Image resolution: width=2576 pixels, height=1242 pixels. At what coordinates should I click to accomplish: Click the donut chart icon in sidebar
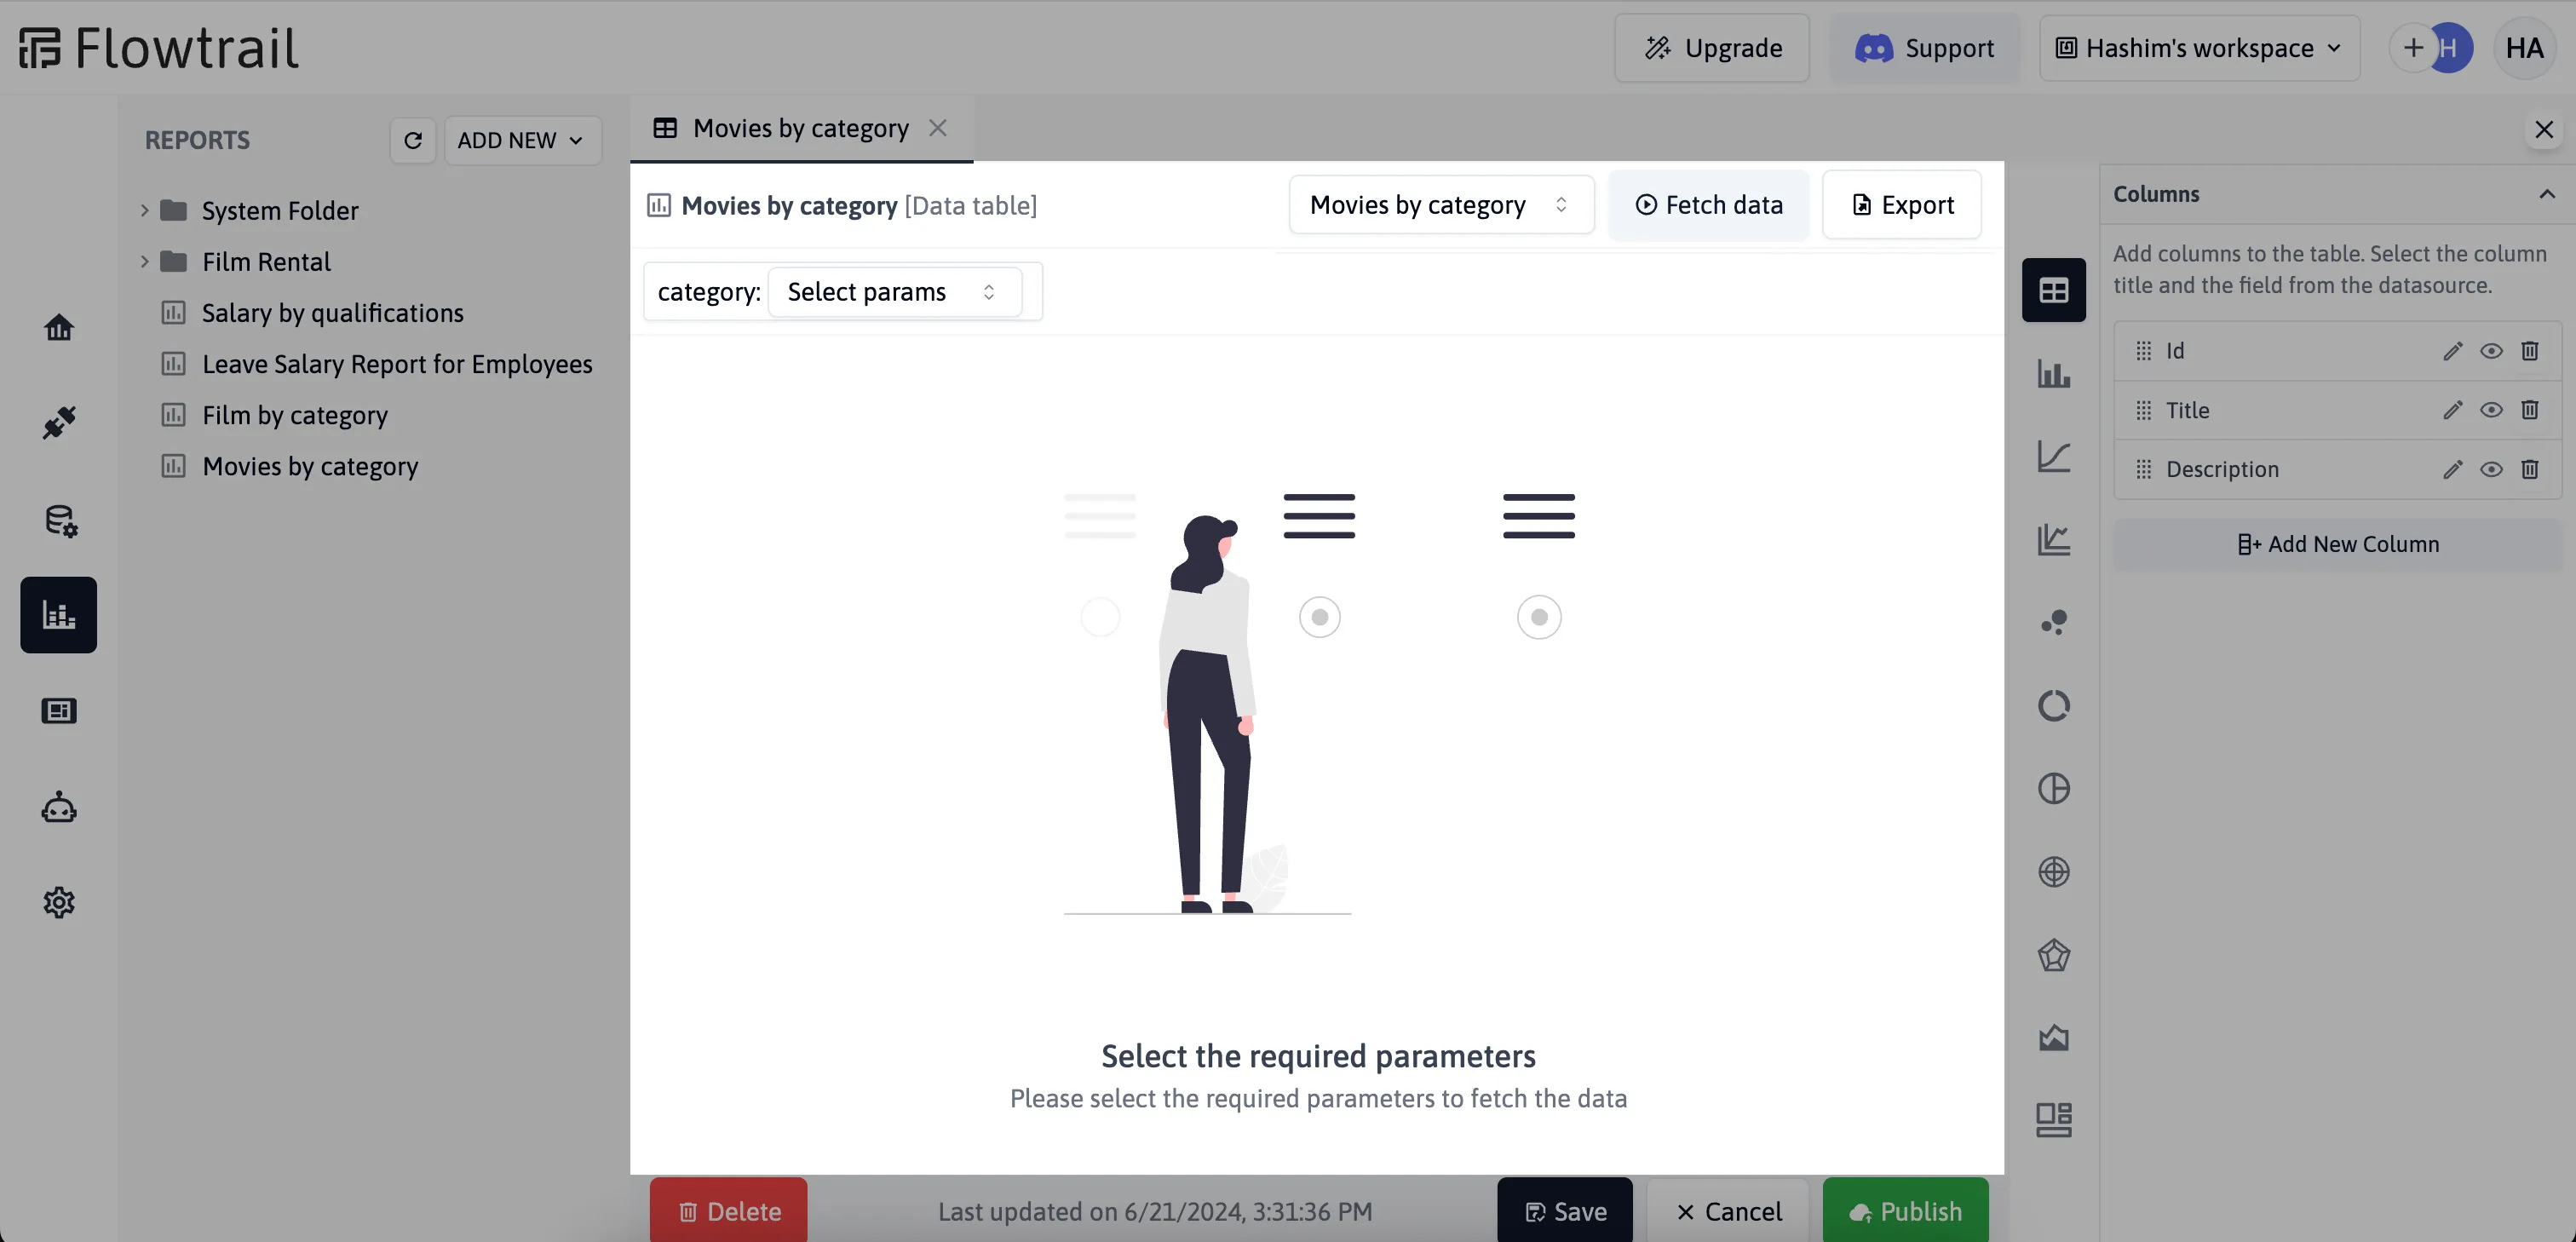2054,704
